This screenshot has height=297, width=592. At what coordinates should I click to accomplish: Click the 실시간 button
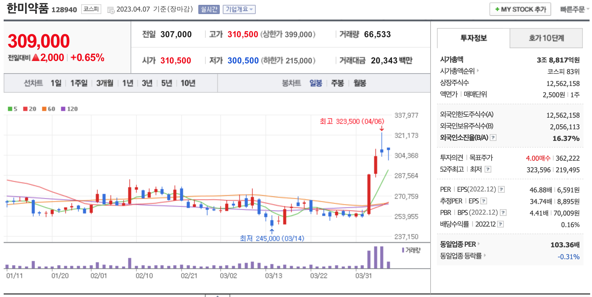[209, 9]
